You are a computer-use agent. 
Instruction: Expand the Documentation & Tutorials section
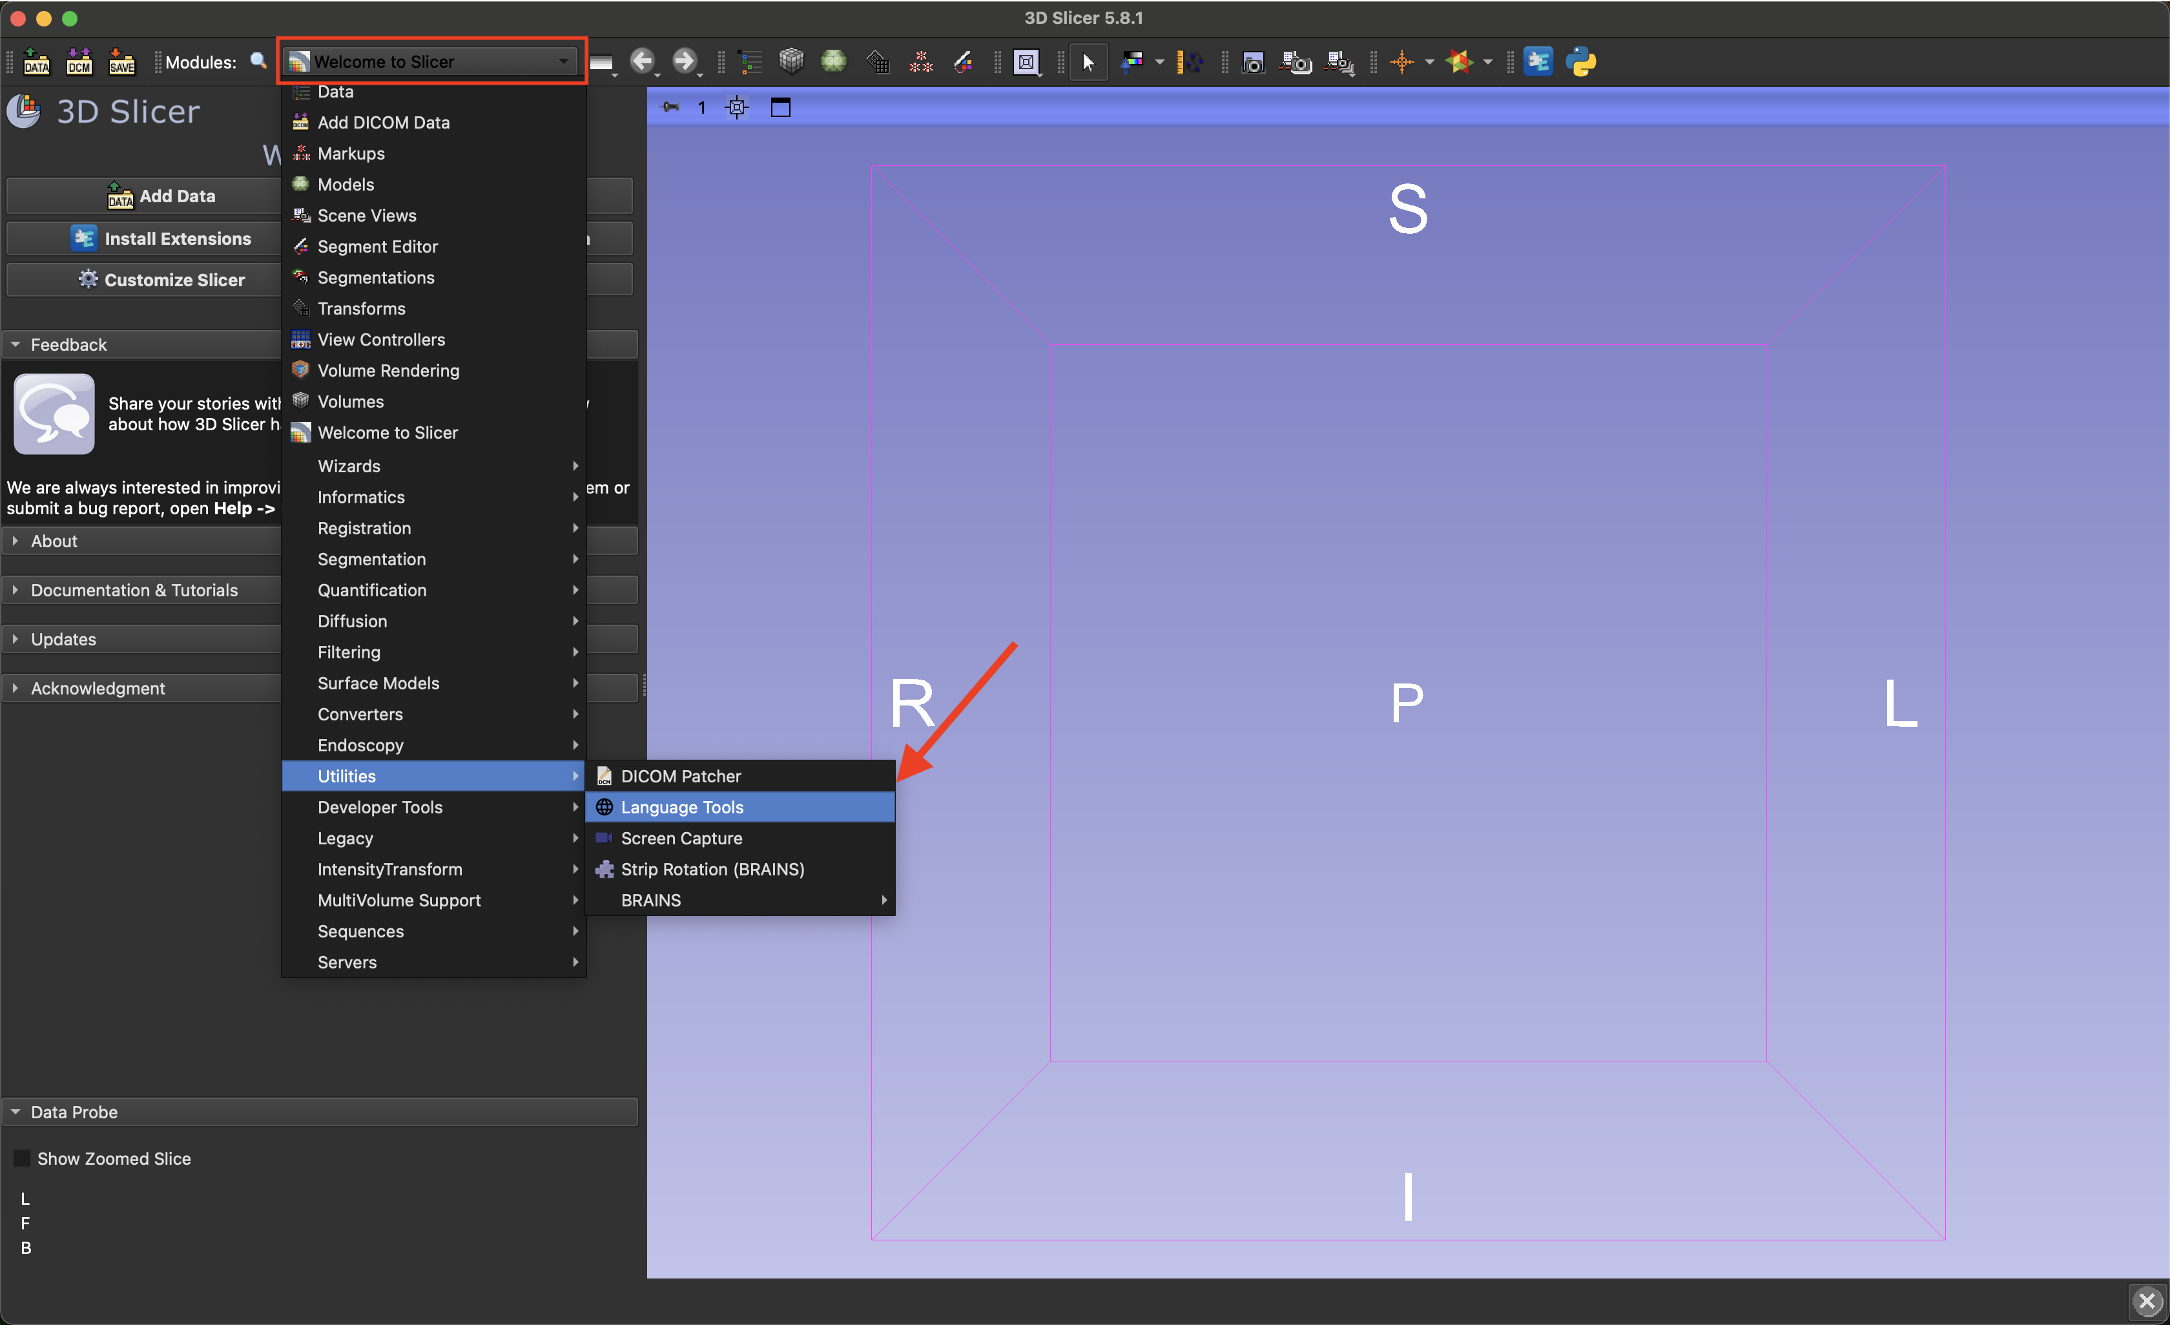click(x=134, y=590)
